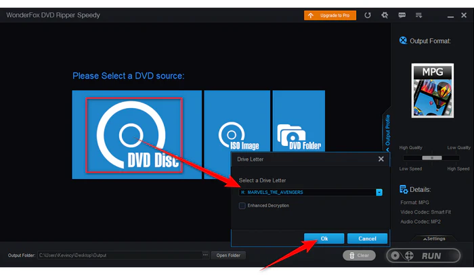This screenshot has width=474, height=275.
Task: Expand the Settings panel
Action: 434,239
